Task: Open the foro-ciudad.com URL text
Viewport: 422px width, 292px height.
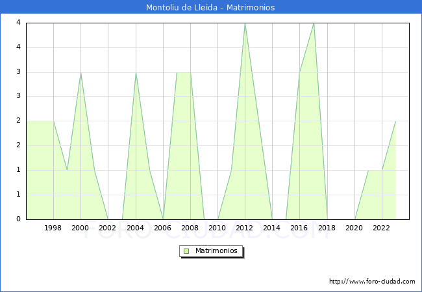Action: pos(372,282)
